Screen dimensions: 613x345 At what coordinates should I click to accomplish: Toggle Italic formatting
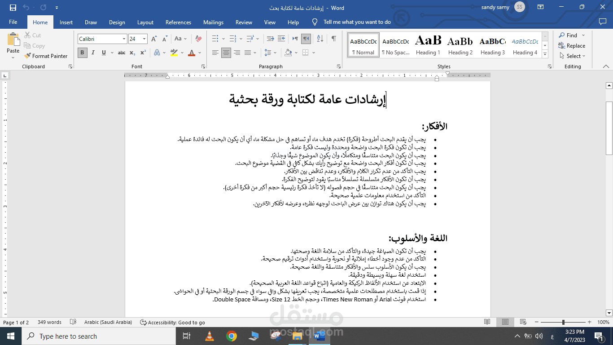pyautogui.click(x=93, y=53)
